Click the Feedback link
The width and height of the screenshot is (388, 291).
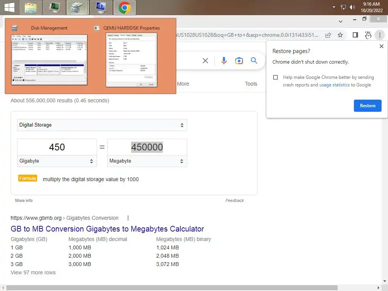235,200
